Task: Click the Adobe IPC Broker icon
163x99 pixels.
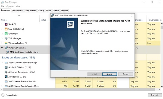Action: [x=6, y=67]
